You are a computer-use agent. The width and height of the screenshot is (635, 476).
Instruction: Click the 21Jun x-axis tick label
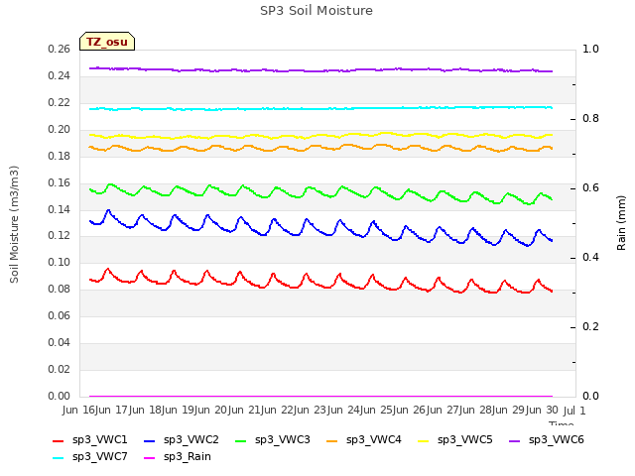tap(262, 410)
